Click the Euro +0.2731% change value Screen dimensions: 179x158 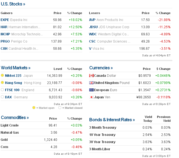tap(163, 90)
